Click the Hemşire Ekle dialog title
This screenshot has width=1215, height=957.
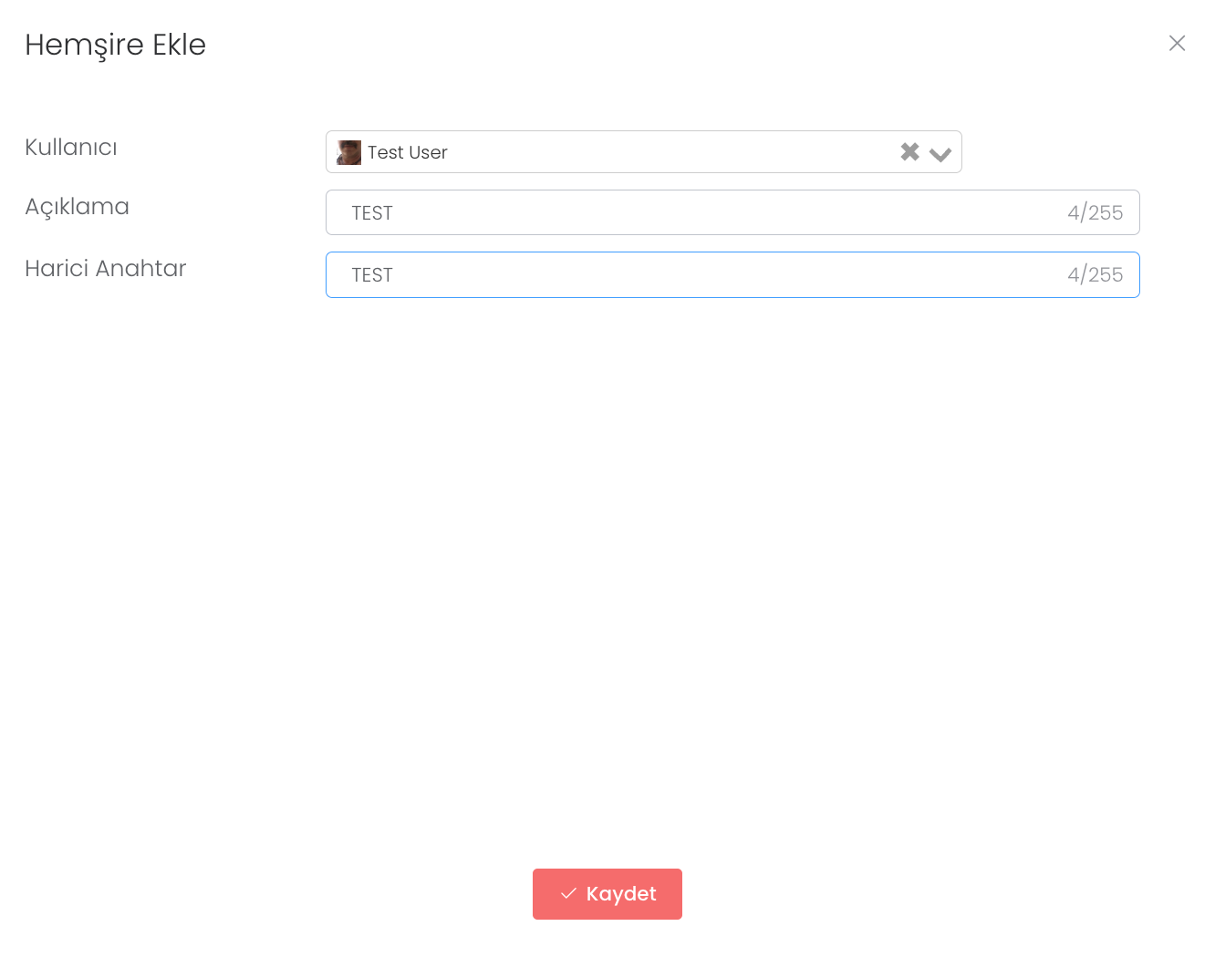point(115,45)
